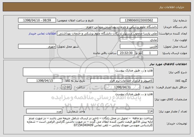Click the label مشخصات کالای مورد نیاز

coord(171,99)
